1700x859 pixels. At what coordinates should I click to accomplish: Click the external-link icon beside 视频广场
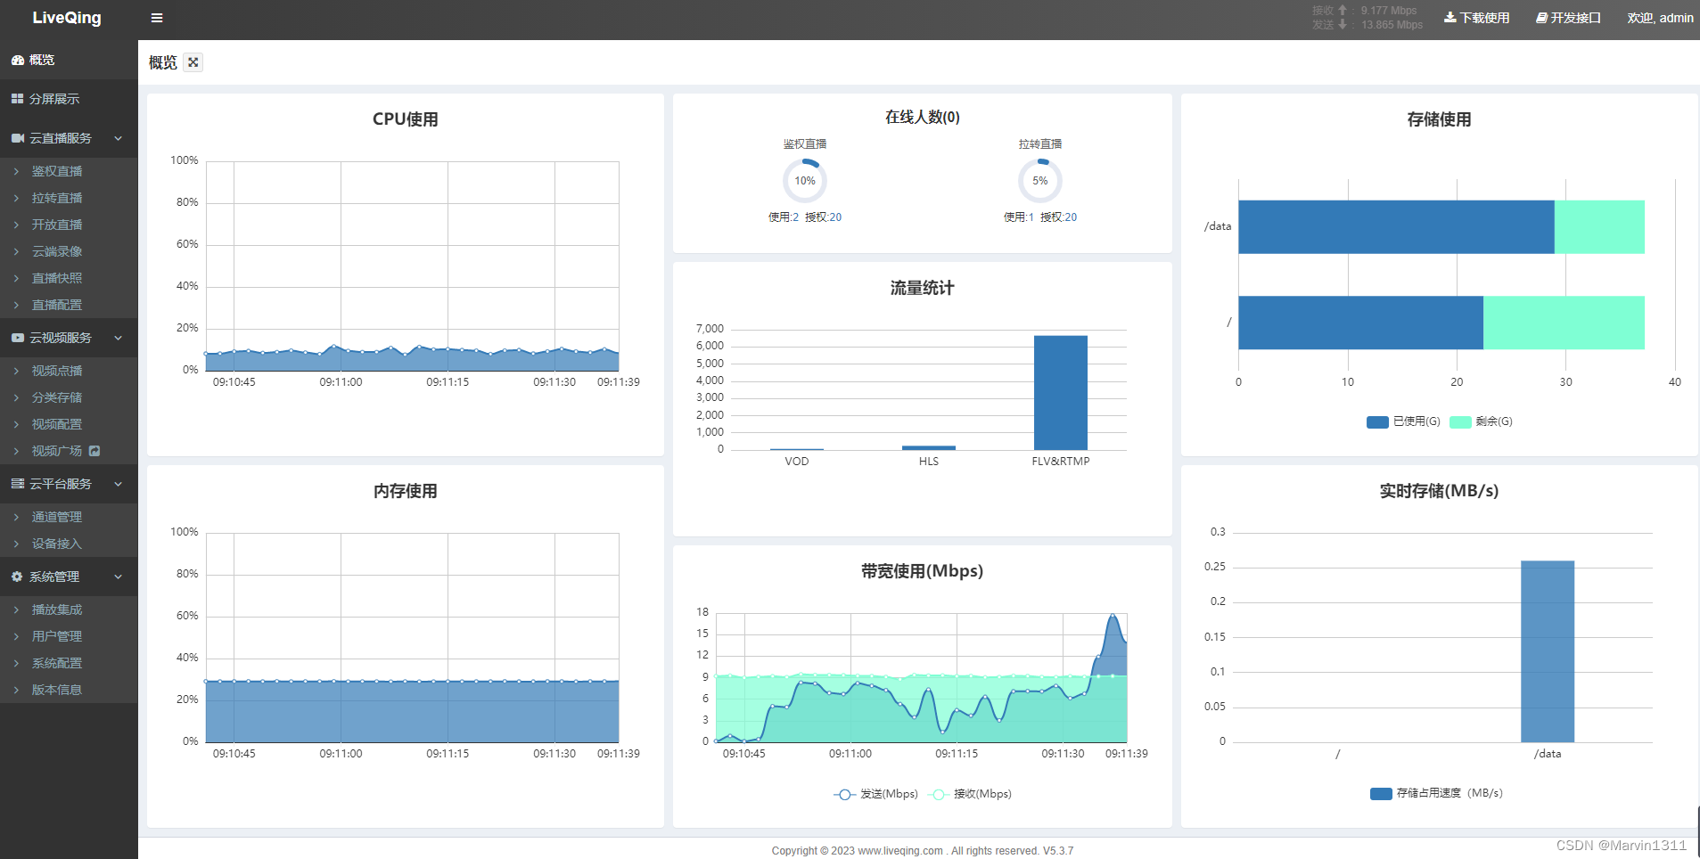tap(94, 451)
